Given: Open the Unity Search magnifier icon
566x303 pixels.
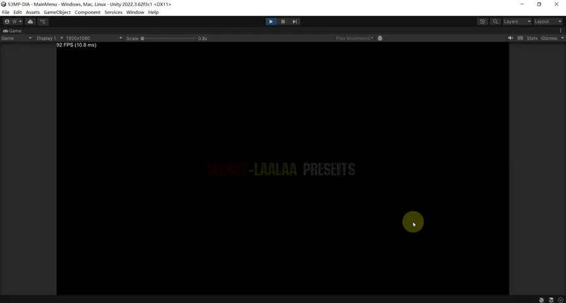Looking at the screenshot, I should click(496, 21).
